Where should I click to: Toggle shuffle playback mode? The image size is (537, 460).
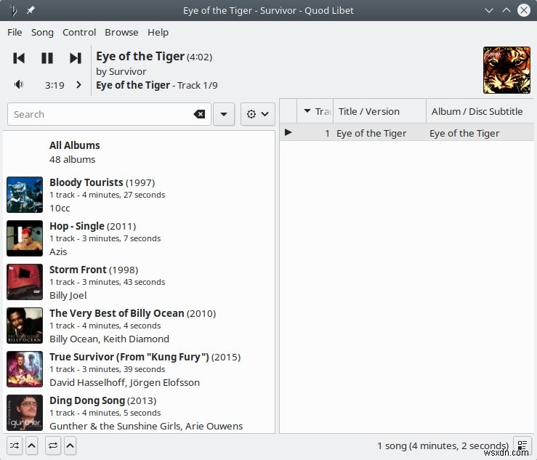(x=15, y=445)
